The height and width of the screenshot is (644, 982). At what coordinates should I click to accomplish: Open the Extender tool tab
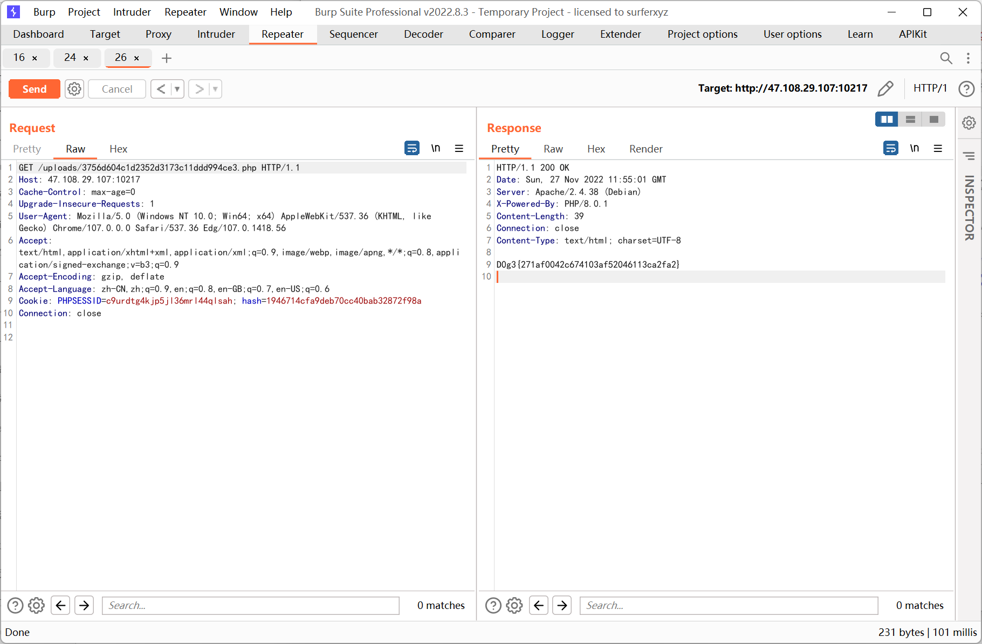pyautogui.click(x=621, y=34)
